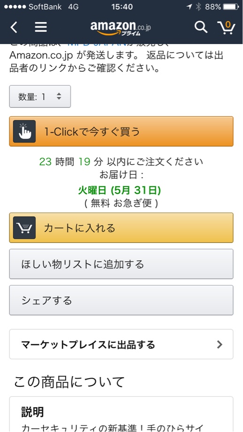The image size is (243, 432).
Task: Open the 数量 quantity dropdown
Action: [40, 97]
